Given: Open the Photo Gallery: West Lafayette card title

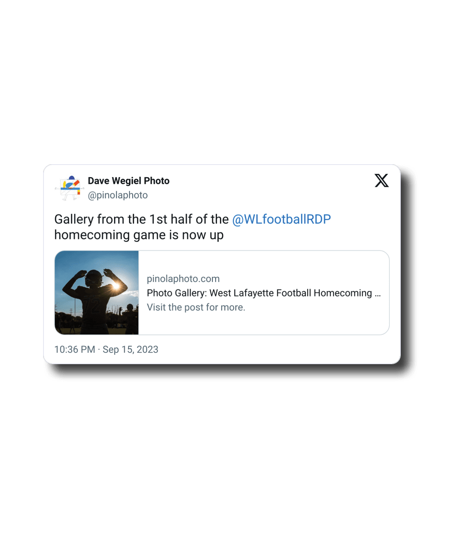Looking at the screenshot, I should click(241, 293).
